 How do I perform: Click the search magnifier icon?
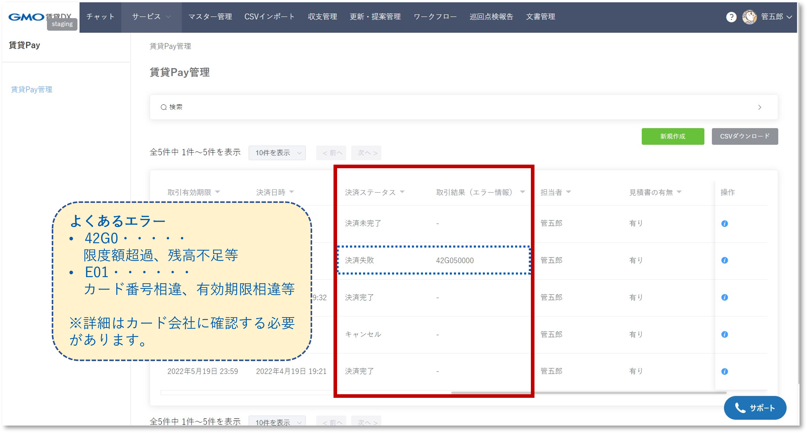(x=163, y=107)
